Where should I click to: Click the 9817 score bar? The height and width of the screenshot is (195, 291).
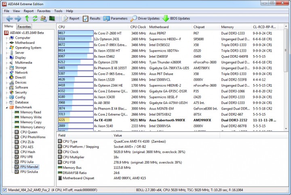[x=76, y=33]
